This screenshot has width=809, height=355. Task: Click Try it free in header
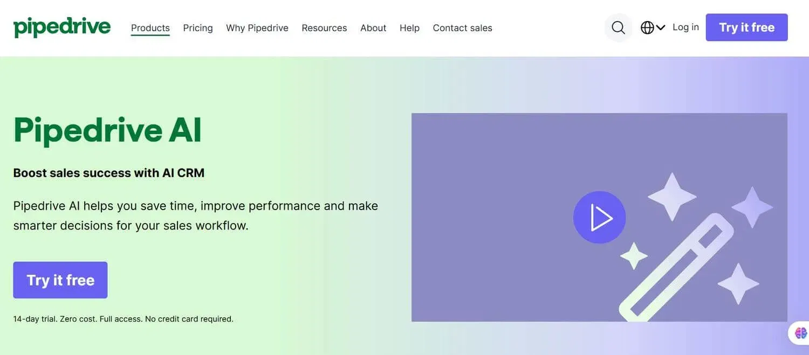[x=746, y=27]
